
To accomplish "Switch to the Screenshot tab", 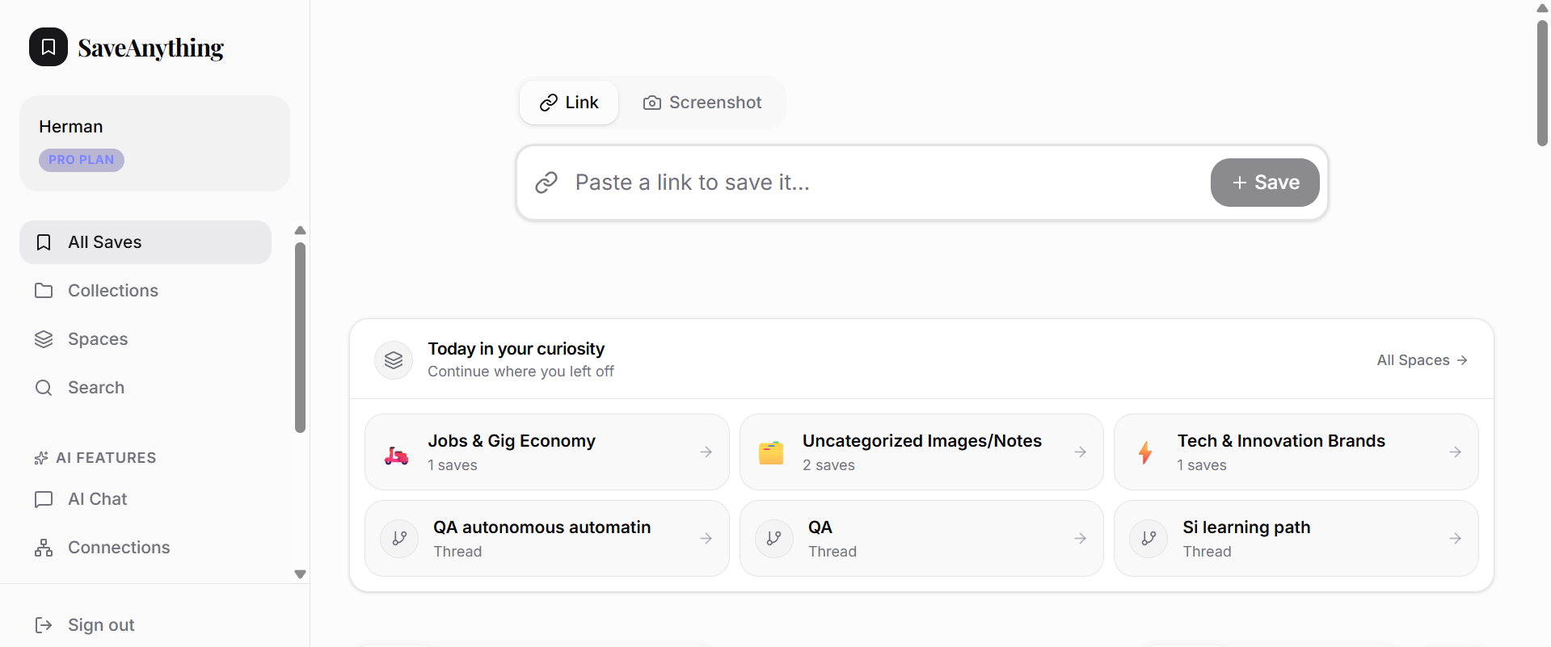I will tap(702, 103).
